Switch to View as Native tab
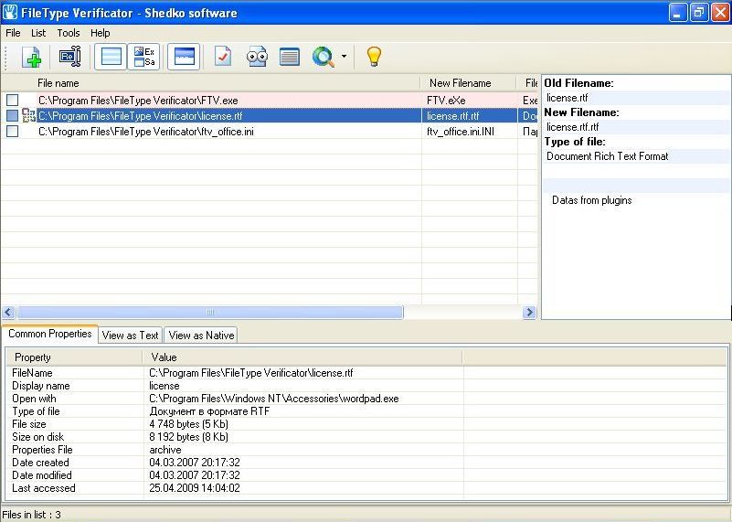Viewport: 732px width, 522px height. 201,336
